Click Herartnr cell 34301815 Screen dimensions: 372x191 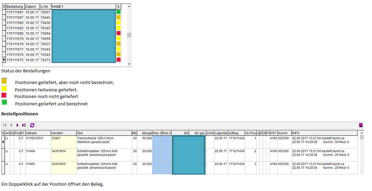[63, 164]
